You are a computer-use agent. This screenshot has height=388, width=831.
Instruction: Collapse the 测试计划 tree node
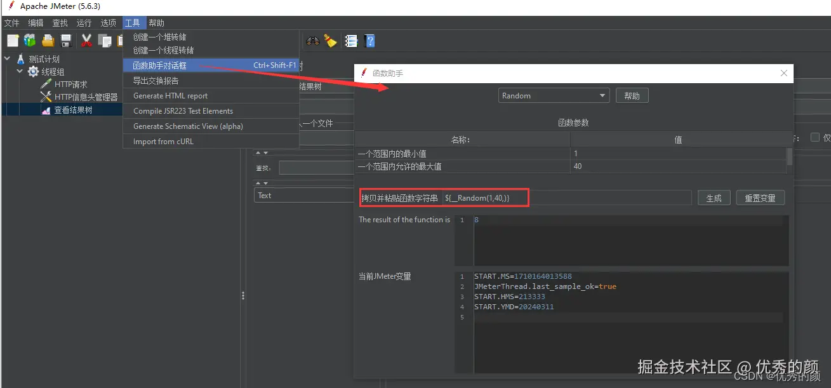click(8, 58)
